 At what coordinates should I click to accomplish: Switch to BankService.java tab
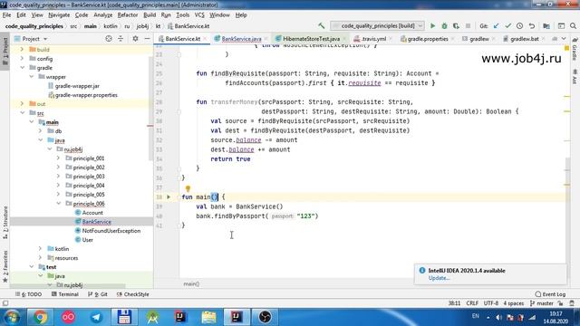[241, 38]
